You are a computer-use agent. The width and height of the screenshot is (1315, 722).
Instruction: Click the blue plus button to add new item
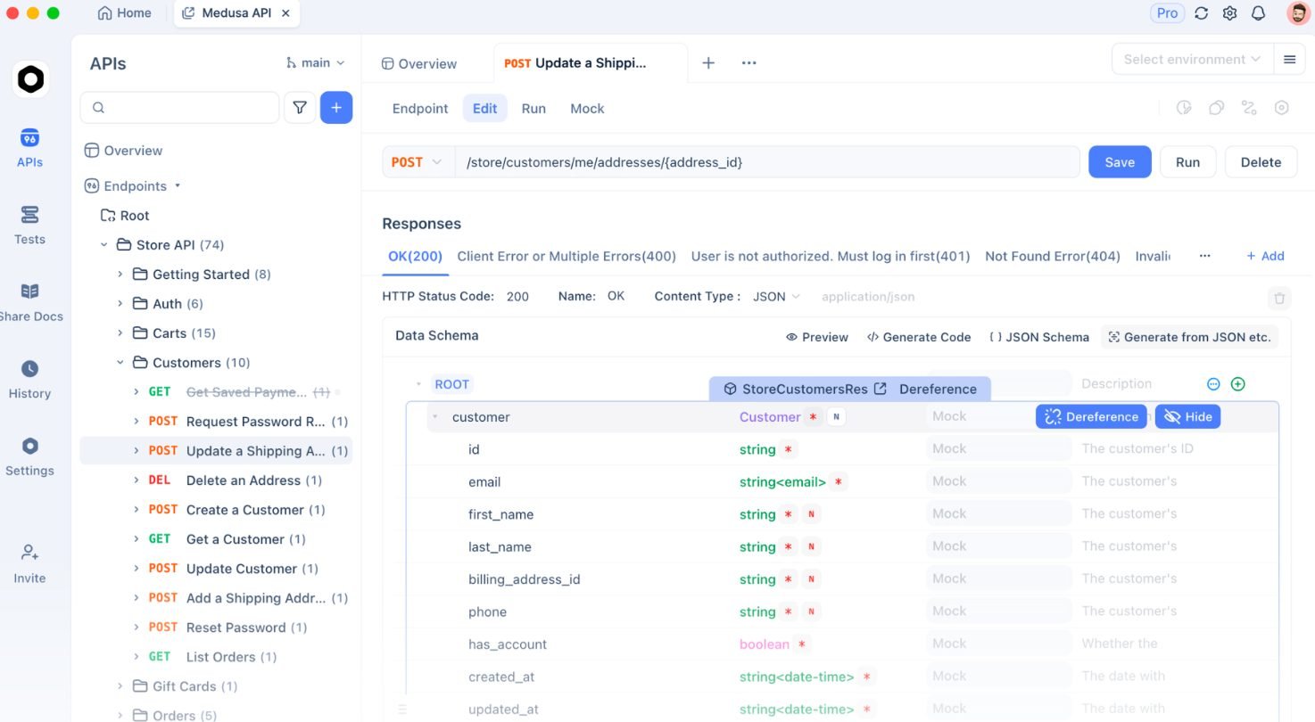point(336,107)
